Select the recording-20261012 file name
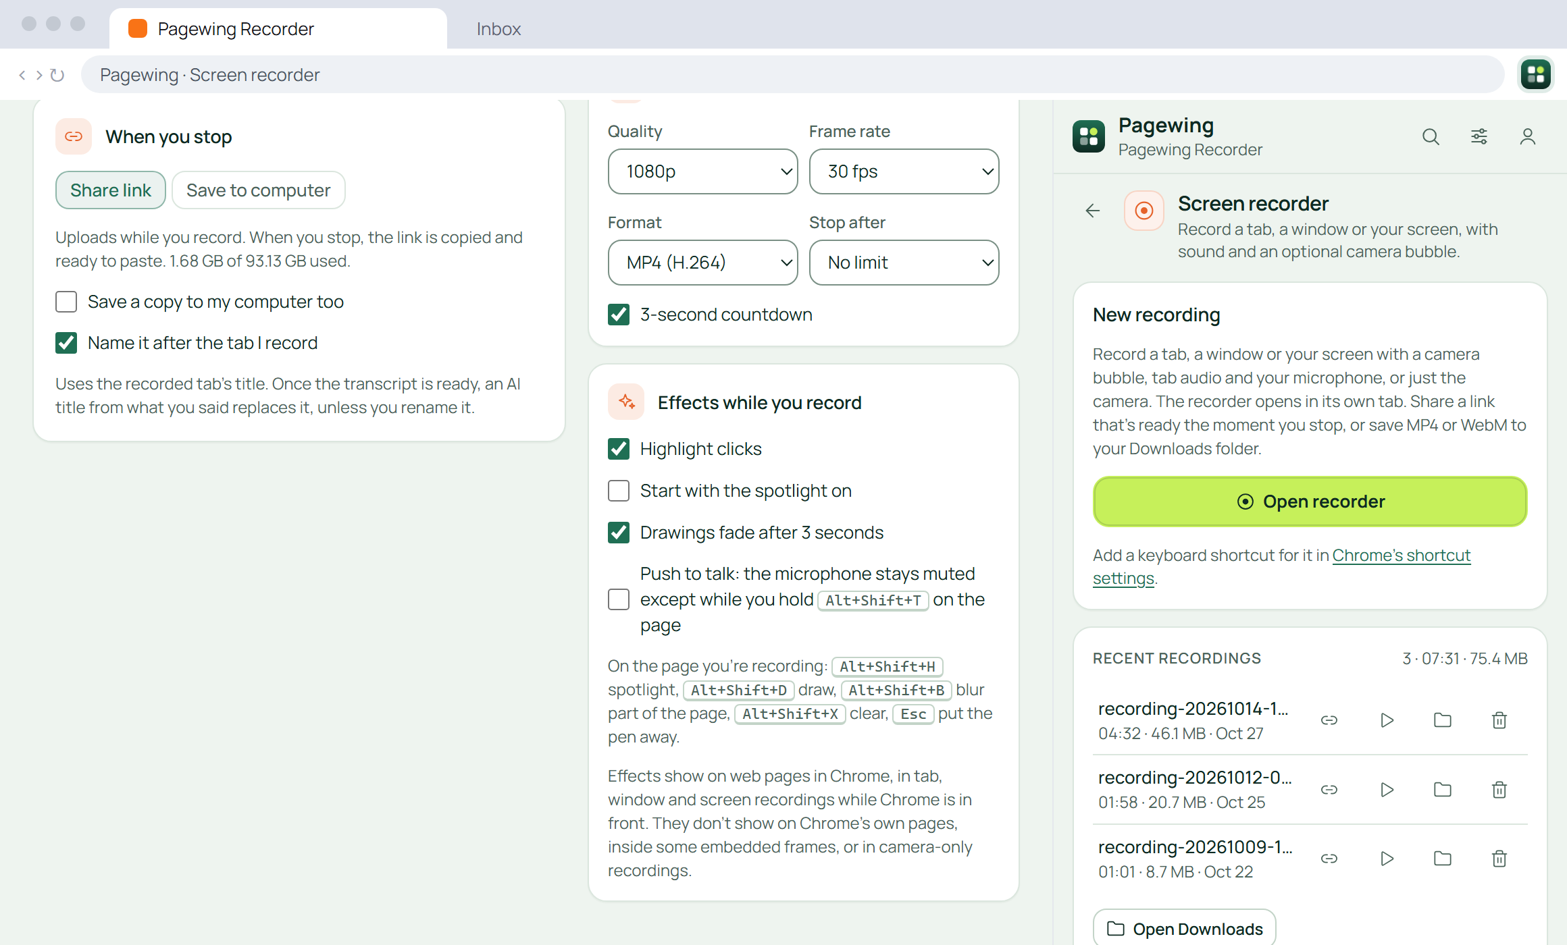Image resolution: width=1567 pixels, height=945 pixels. pyautogui.click(x=1194, y=778)
